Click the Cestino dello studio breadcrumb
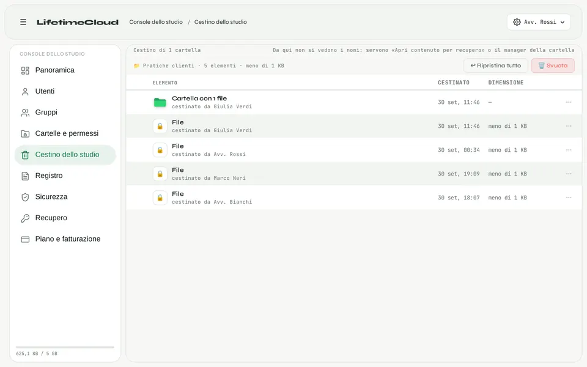 pos(221,22)
